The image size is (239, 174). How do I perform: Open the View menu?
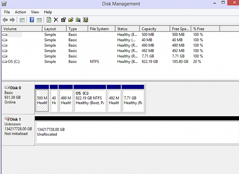pyautogui.click(x=35, y=12)
